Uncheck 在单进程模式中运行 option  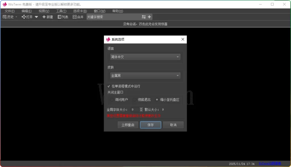[x=109, y=86]
